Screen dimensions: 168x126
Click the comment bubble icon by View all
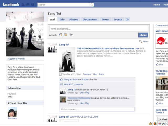point(62,84)
